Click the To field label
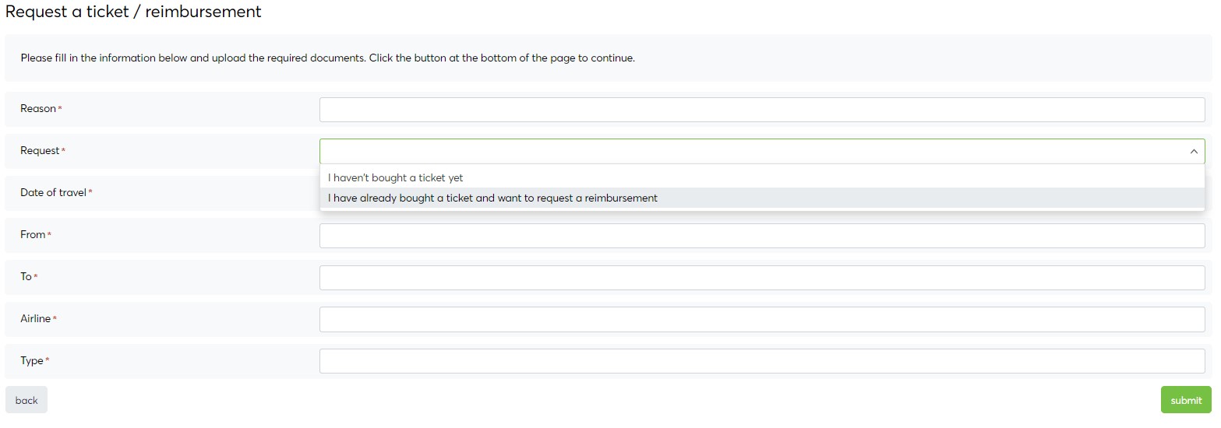 click(26, 276)
